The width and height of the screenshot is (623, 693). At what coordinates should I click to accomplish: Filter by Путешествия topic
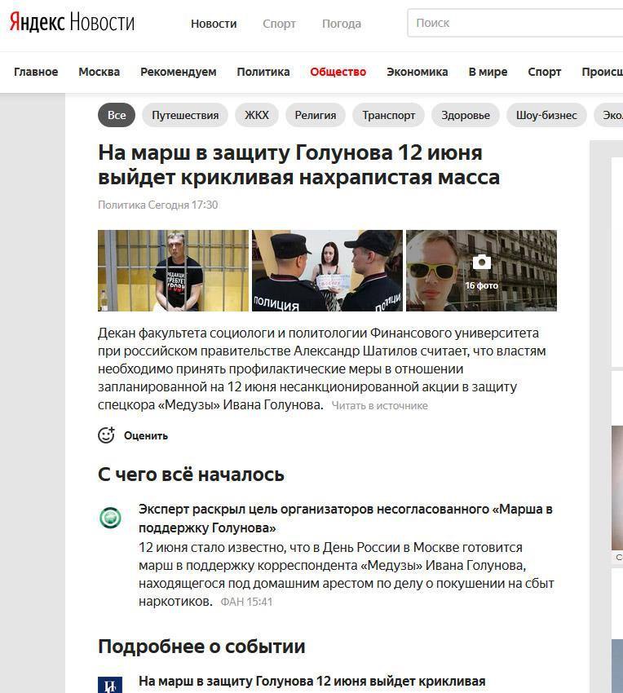click(x=185, y=115)
